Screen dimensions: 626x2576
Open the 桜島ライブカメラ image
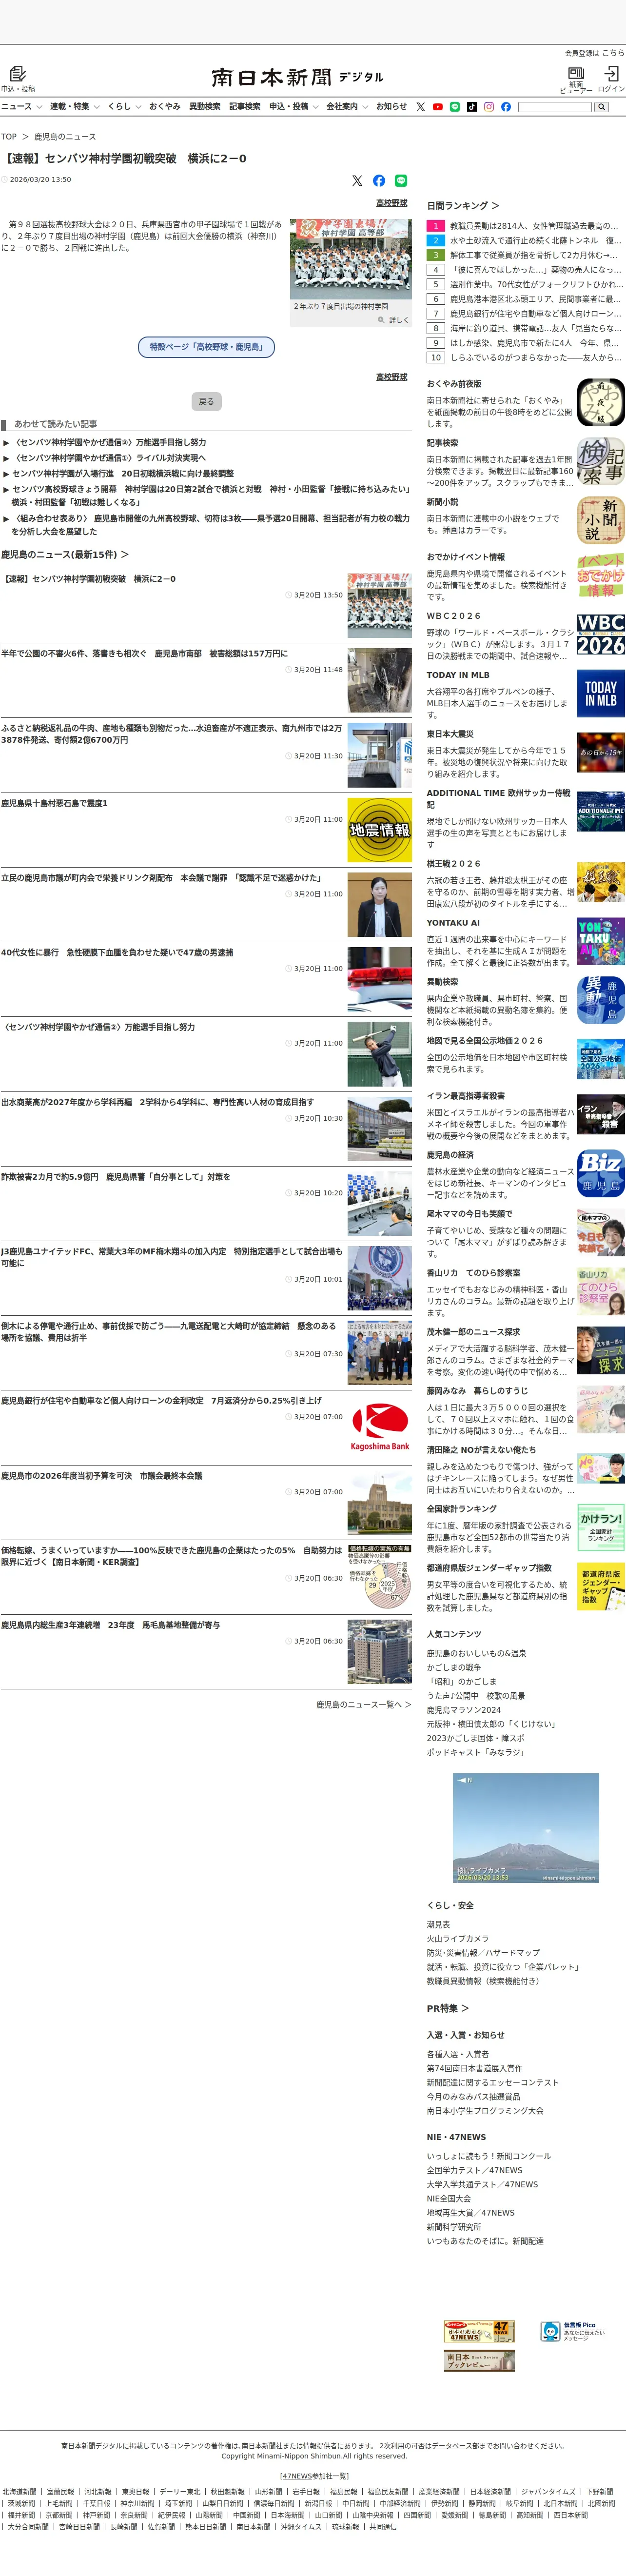pyautogui.click(x=526, y=1828)
